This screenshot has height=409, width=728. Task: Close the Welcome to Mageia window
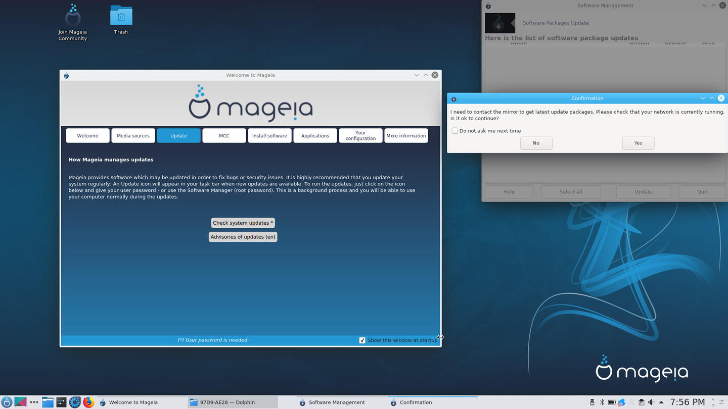pos(435,75)
